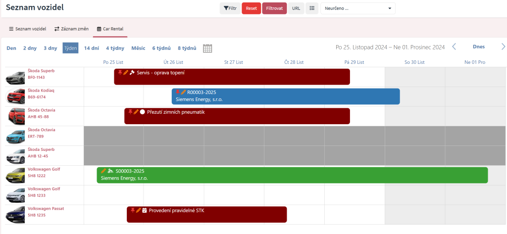Screen dimensions: 507x234
Task: Click pin icon on blue R00003-2025 reservation
Action: pyautogui.click(x=178, y=92)
